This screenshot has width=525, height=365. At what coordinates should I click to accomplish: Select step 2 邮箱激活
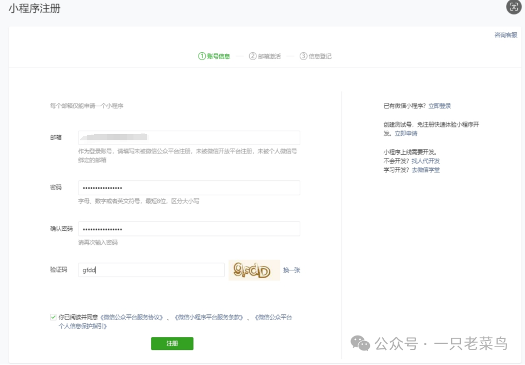[x=265, y=56]
